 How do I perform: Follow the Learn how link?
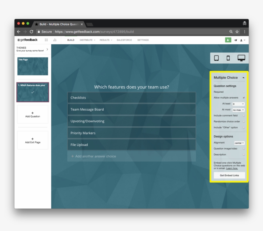[x=232, y=168]
